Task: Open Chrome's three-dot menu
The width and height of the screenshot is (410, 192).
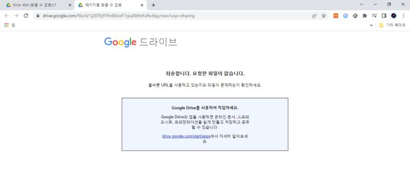Action: tap(403, 16)
